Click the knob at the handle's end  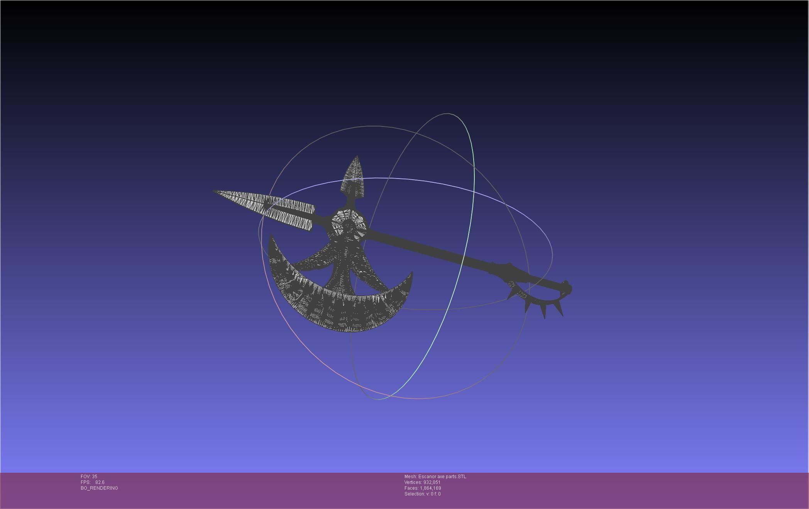coord(567,288)
